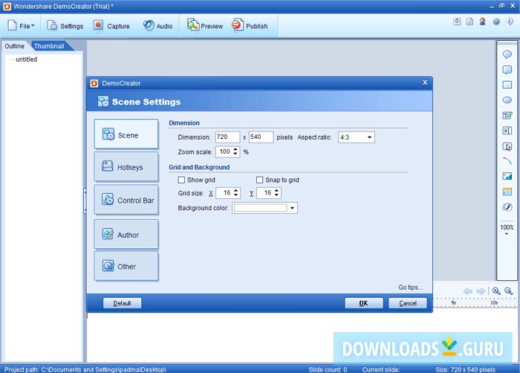This screenshot has height=373, width=520.
Task: Click the timeline left arrow
Action: click(468, 291)
